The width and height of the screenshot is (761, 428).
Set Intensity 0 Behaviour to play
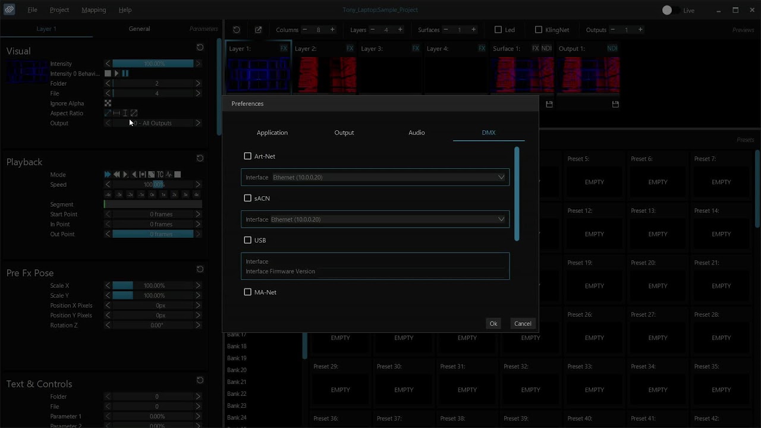pyautogui.click(x=117, y=74)
